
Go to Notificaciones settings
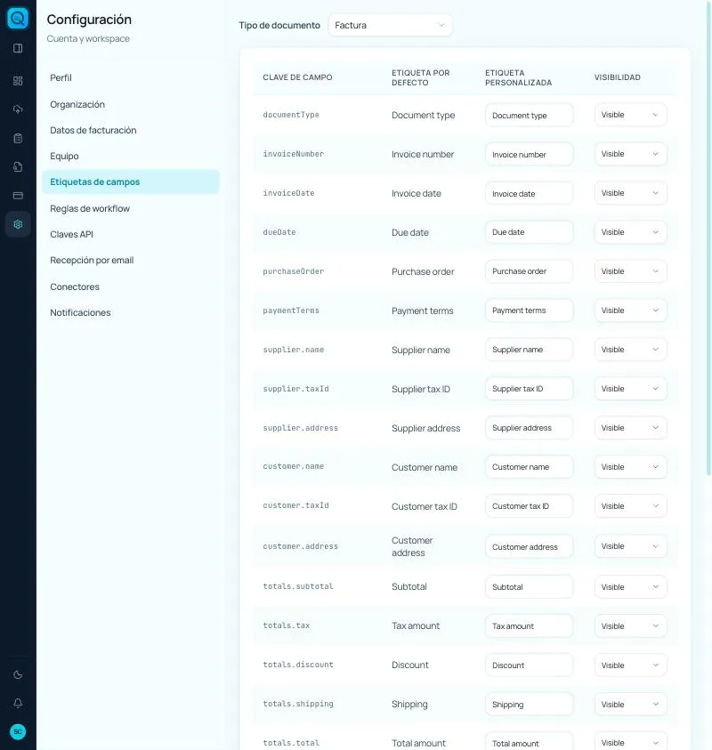(130, 313)
